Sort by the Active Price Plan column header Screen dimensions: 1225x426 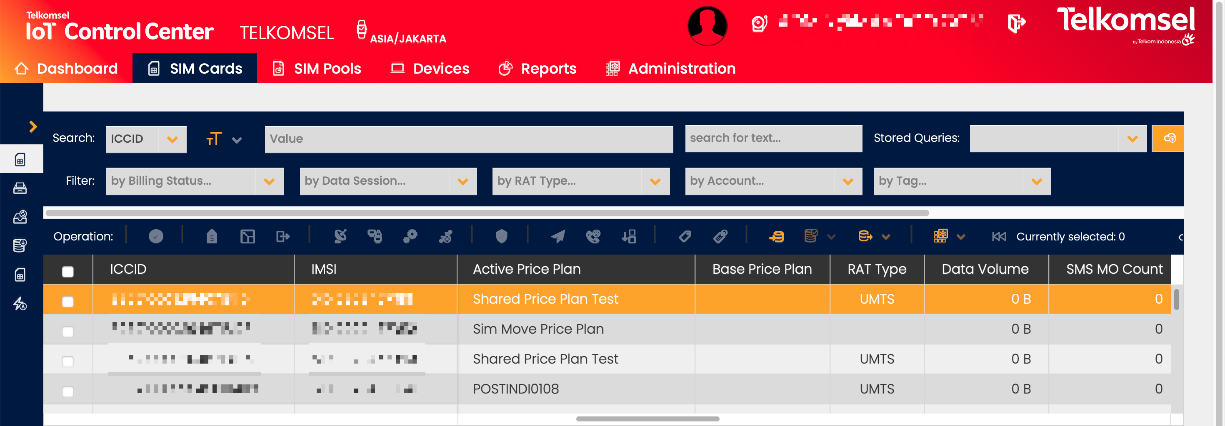(526, 269)
